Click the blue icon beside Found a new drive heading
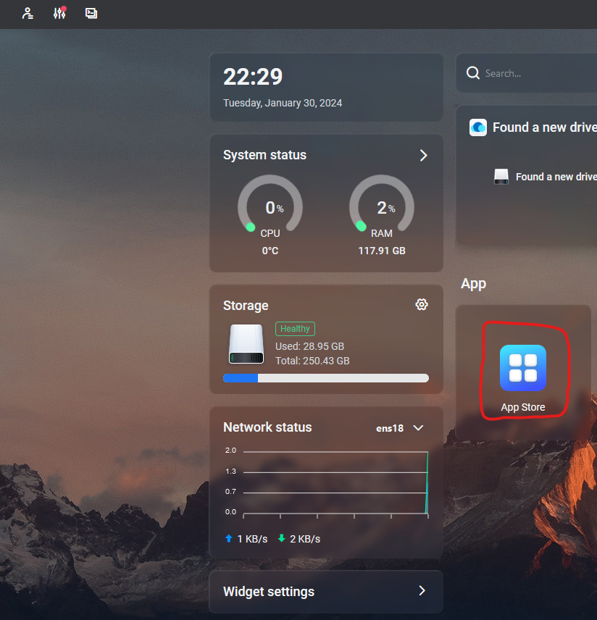This screenshot has height=620, width=597. [478, 127]
